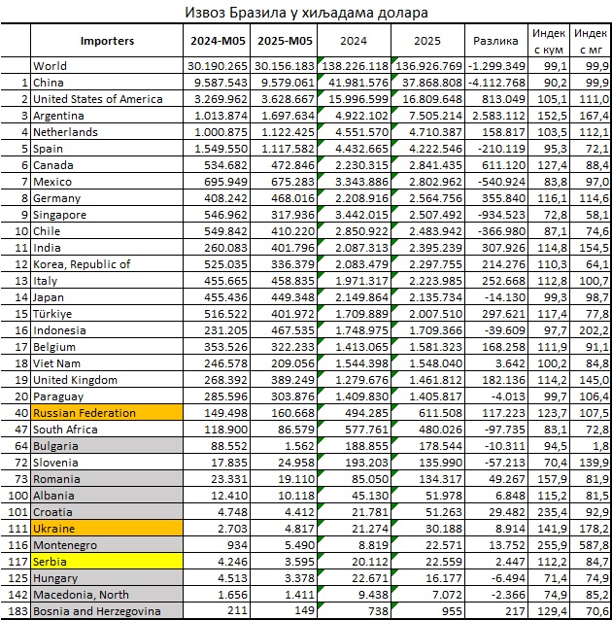Image resolution: width=612 pixels, height=620 pixels.
Task: Select the 'Mexico' cell
Action: pyautogui.click(x=107, y=182)
